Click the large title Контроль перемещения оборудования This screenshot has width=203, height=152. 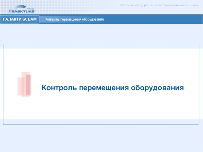click(x=113, y=88)
